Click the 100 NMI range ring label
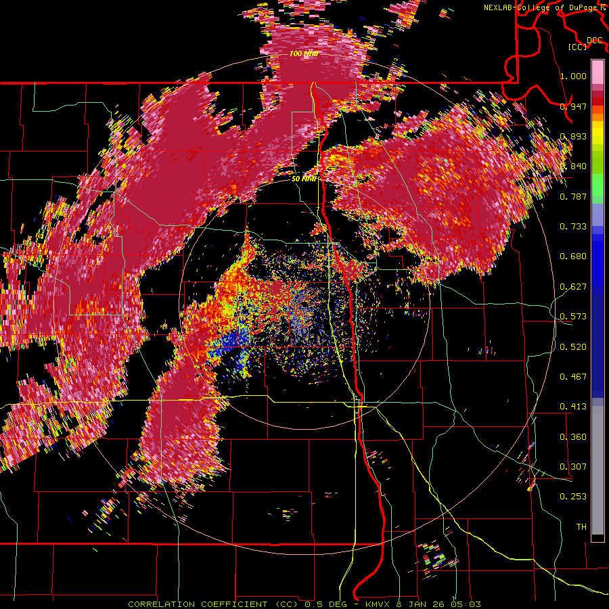The image size is (609, 609). 304,53
